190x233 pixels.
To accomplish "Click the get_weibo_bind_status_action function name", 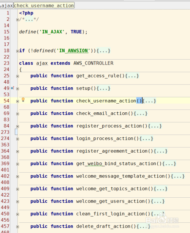I will pyautogui.click(x=116, y=164).
